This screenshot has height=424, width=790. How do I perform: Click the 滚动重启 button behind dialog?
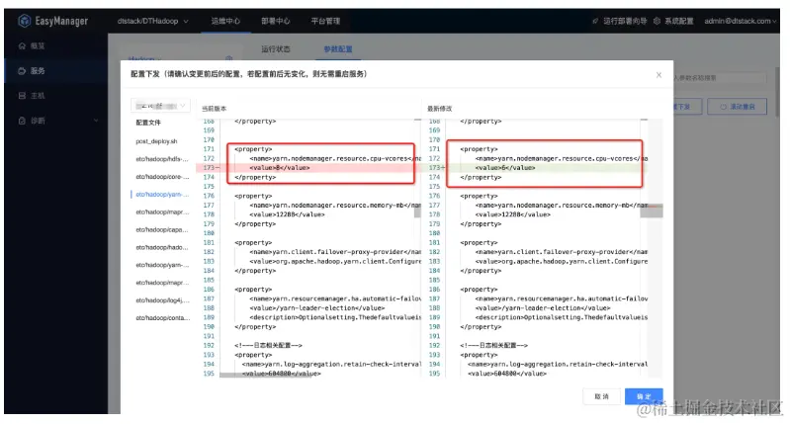pos(737,107)
